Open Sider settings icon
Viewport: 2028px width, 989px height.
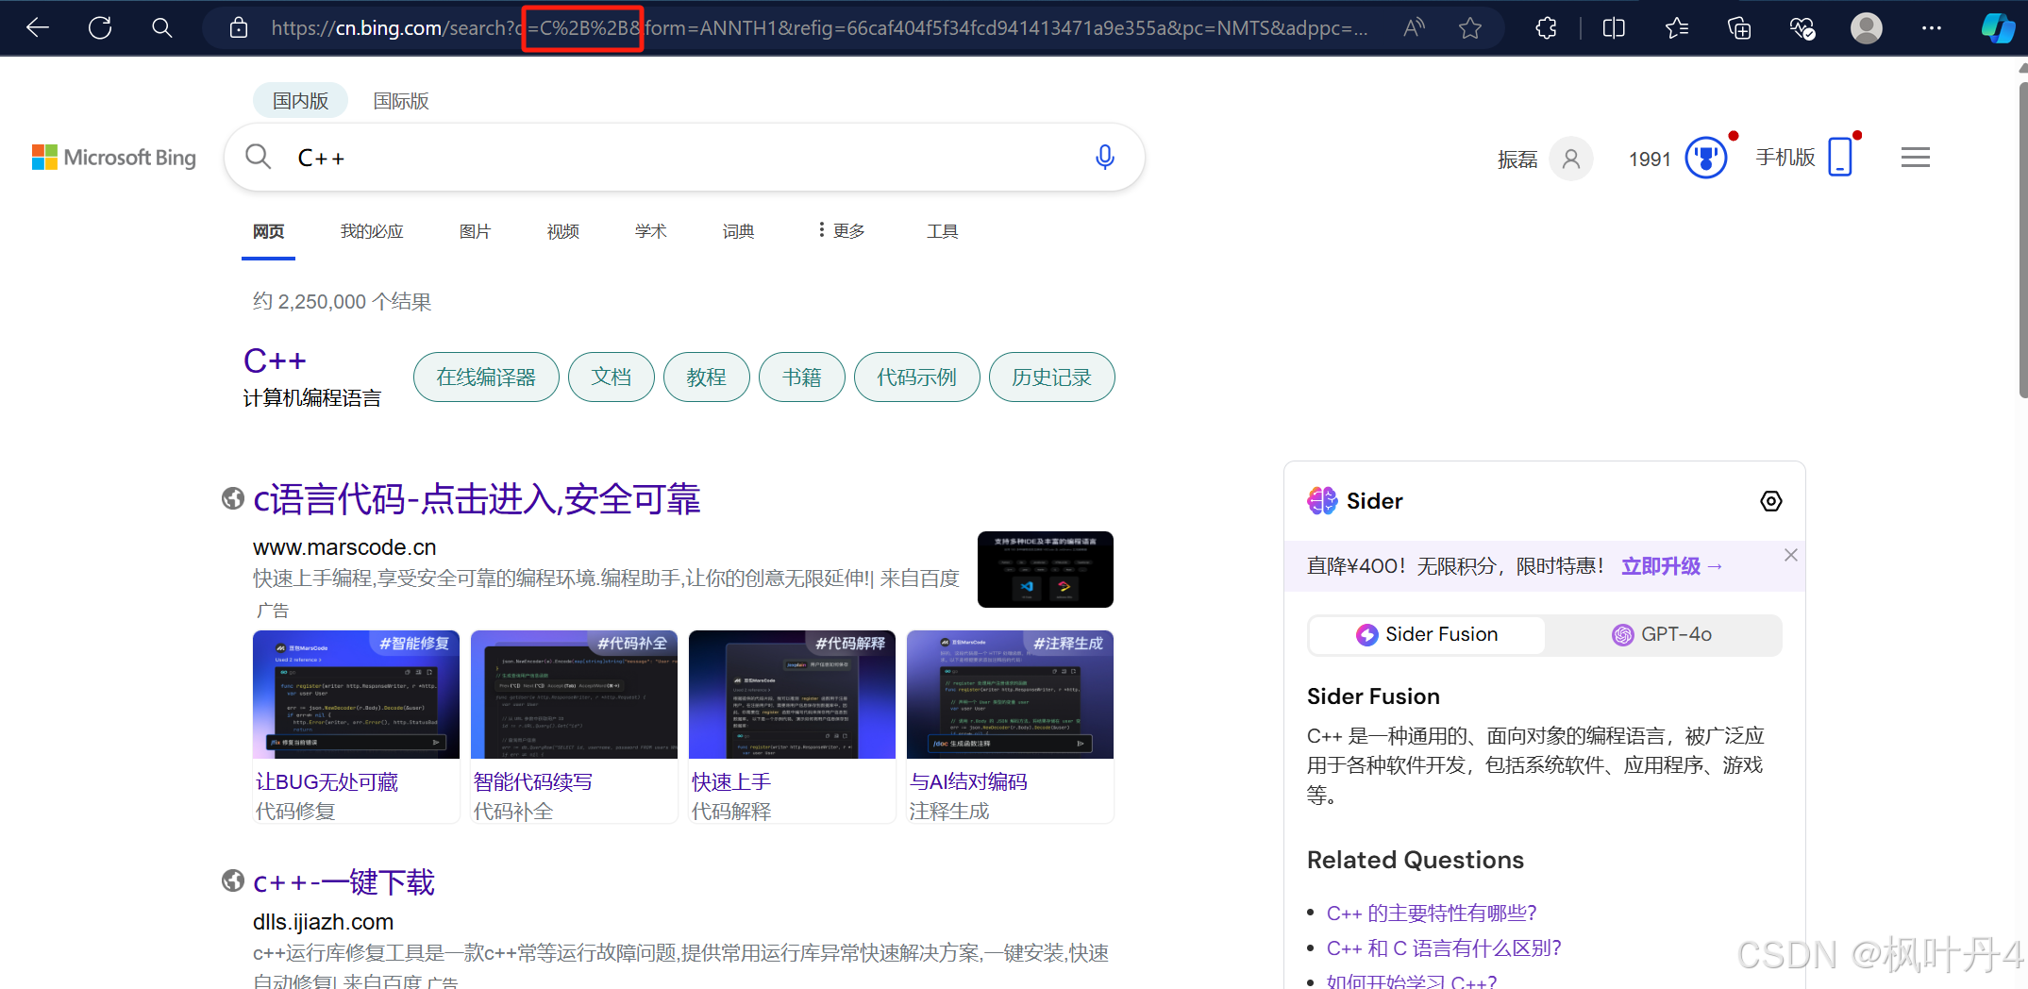click(x=1771, y=501)
